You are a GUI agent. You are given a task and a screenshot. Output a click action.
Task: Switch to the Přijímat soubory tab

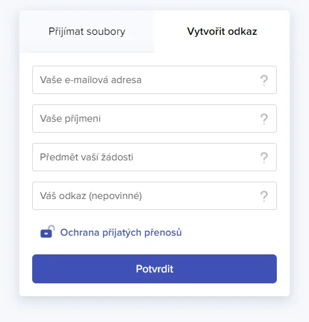(87, 32)
